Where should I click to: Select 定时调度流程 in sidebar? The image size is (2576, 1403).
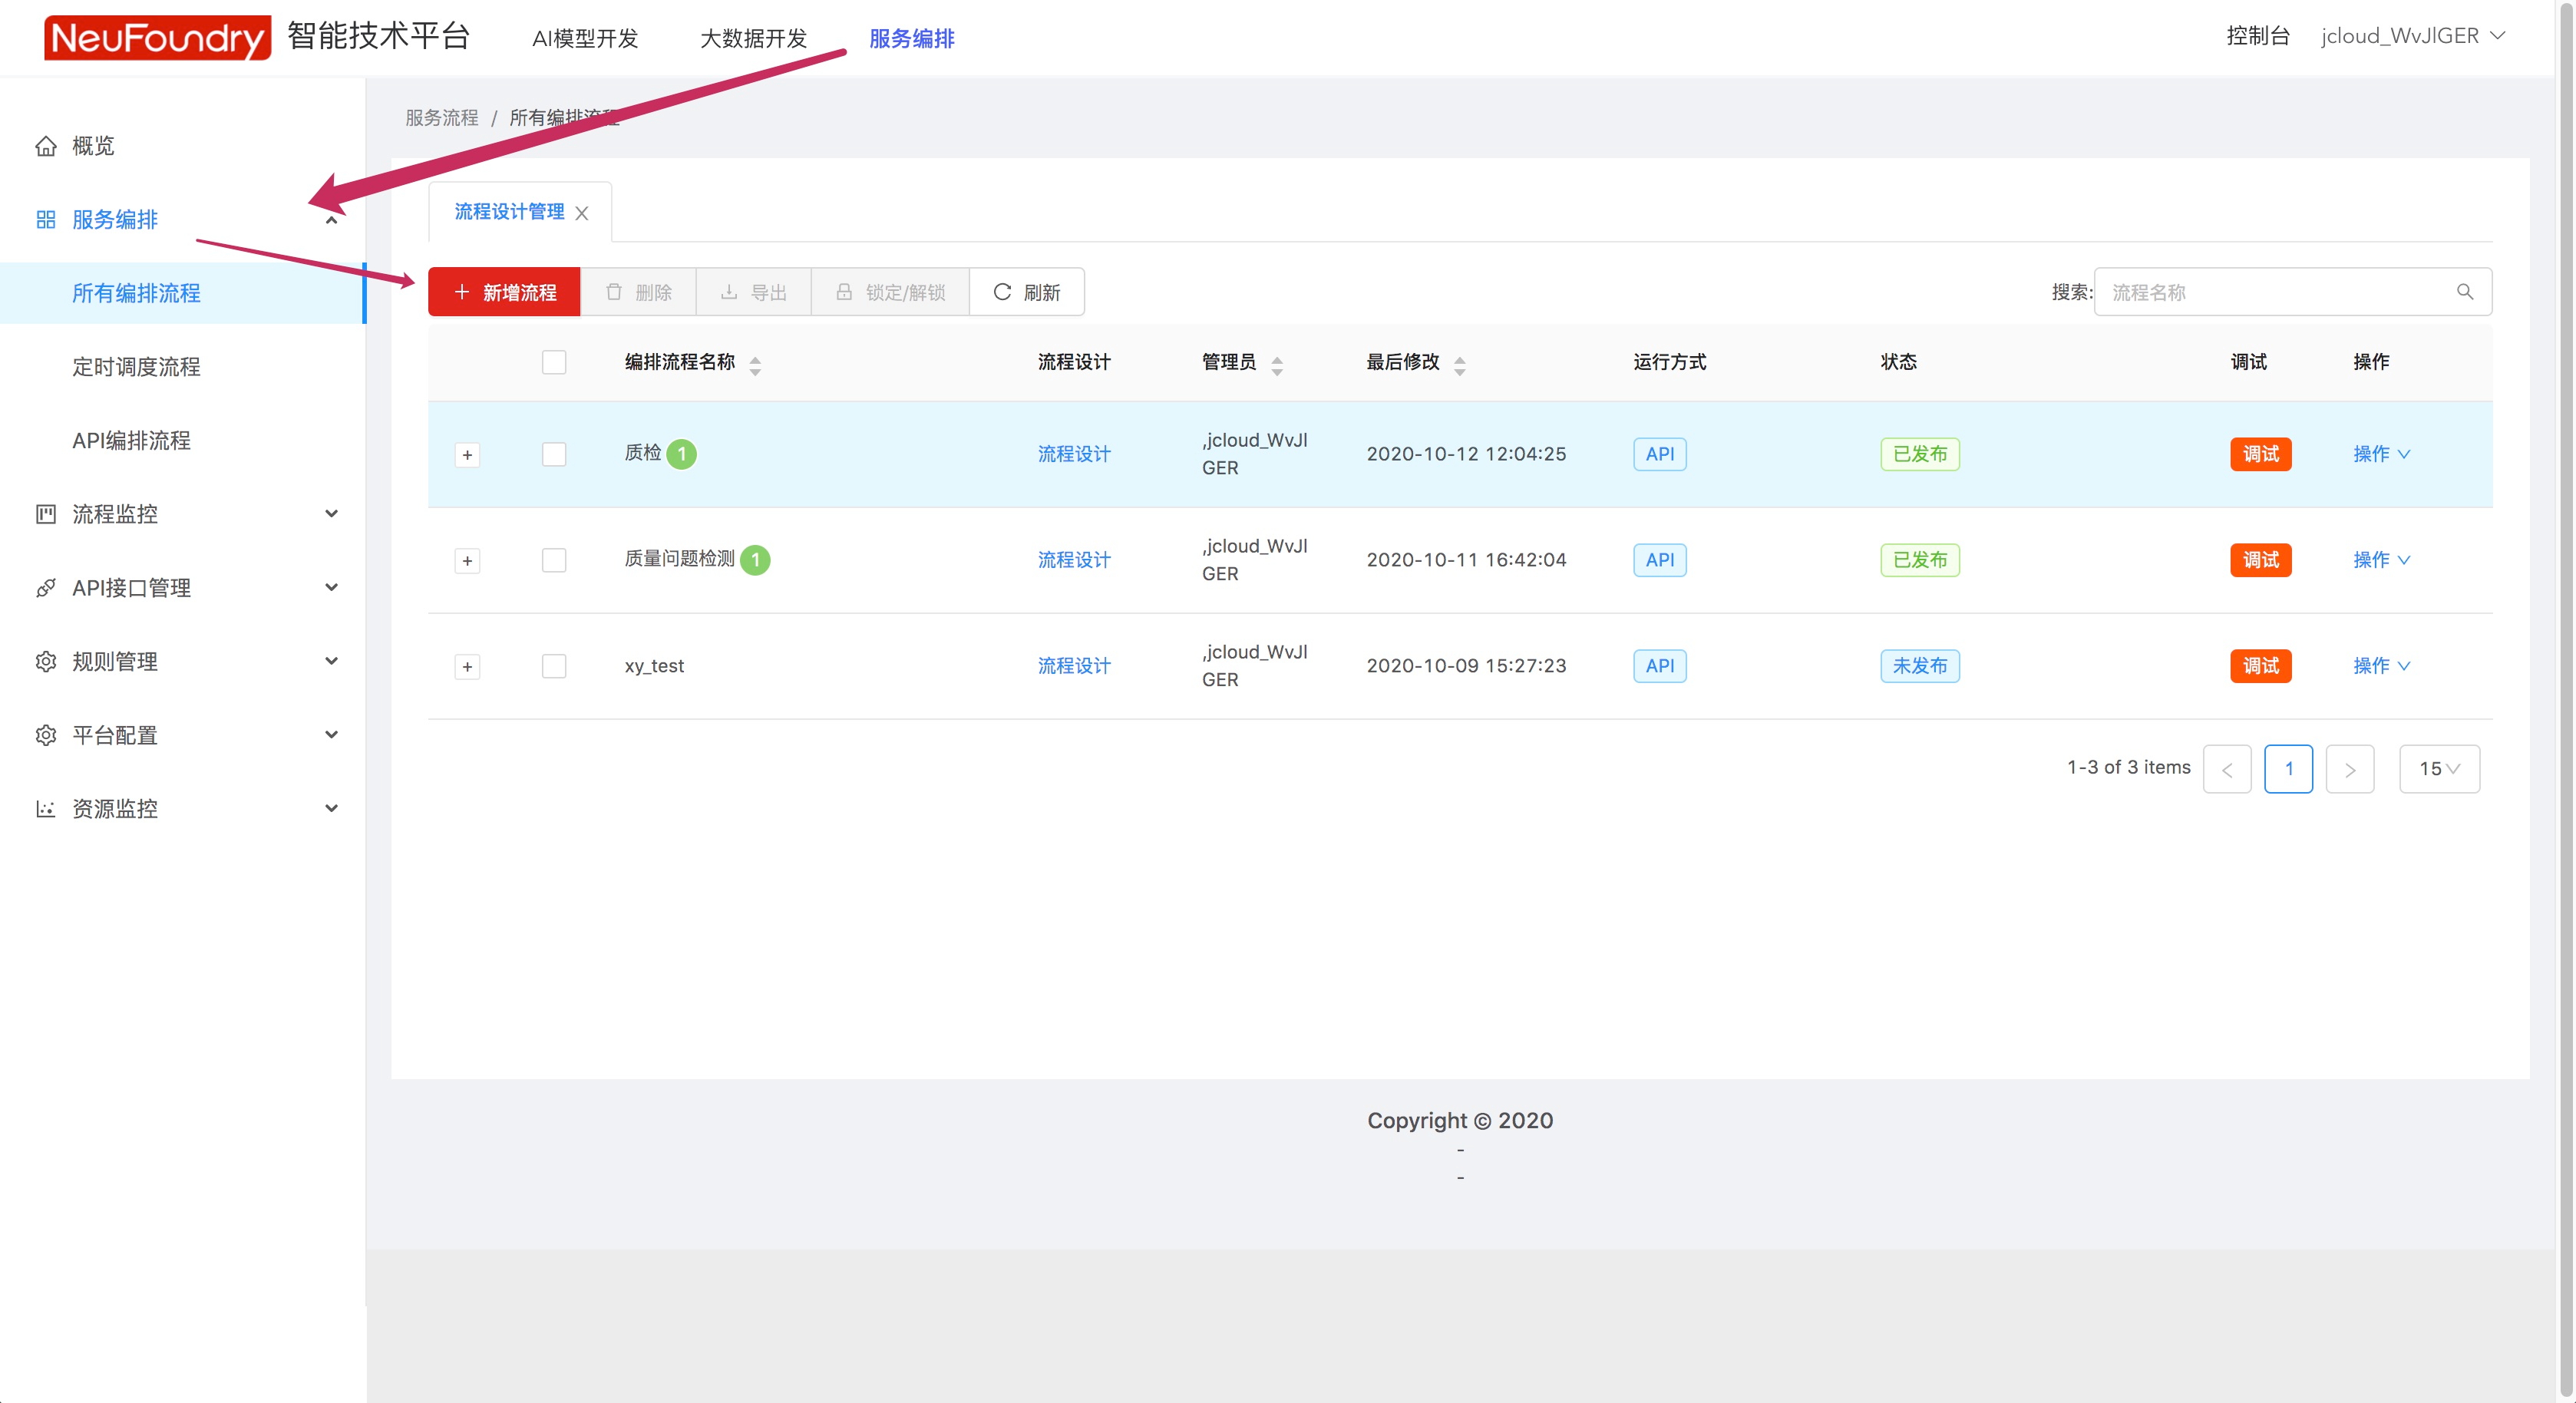(136, 367)
